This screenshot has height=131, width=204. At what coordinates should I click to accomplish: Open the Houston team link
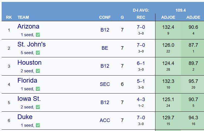[29, 63]
